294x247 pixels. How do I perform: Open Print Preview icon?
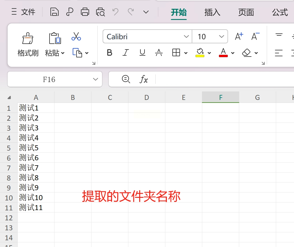point(100,12)
